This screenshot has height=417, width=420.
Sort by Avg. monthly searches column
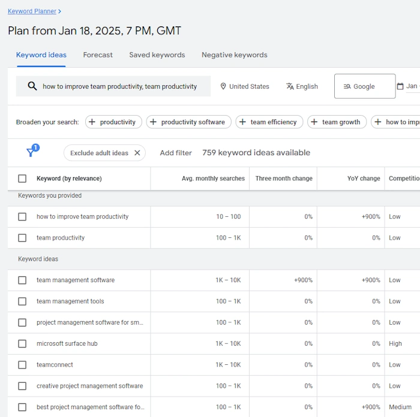click(x=213, y=179)
